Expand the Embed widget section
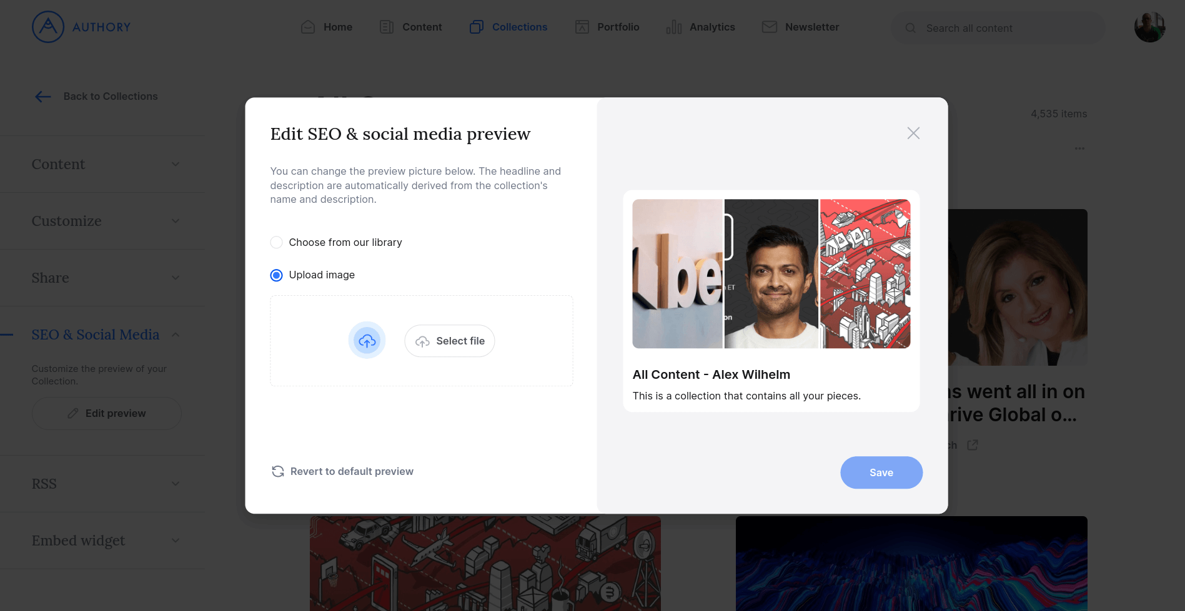 (176, 540)
